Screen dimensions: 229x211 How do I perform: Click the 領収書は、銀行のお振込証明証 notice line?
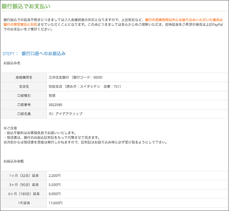pyautogui.click(x=52, y=137)
